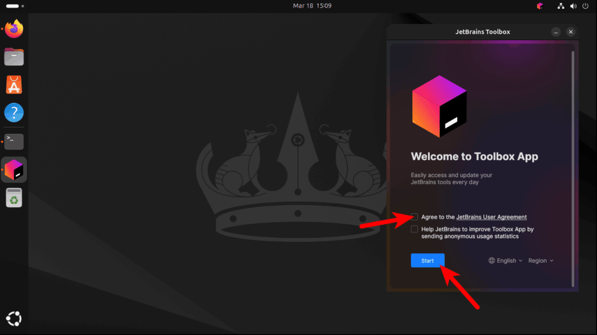Screen dimensions: 597x335
Task: Minimize the JetBrains Toolbox window
Action: [x=556, y=32]
